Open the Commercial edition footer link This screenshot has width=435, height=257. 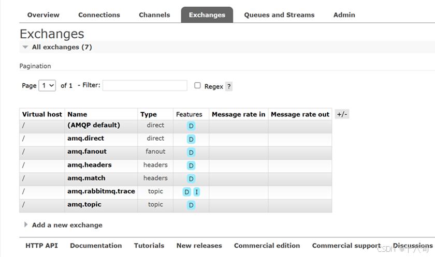267,246
